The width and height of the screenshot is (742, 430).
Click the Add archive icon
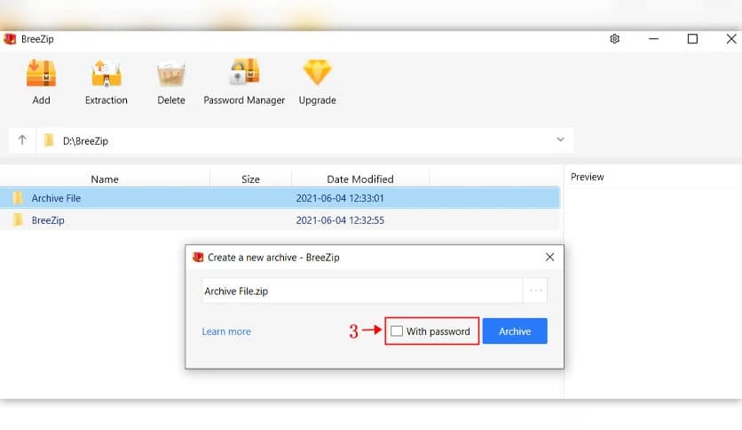pos(41,73)
